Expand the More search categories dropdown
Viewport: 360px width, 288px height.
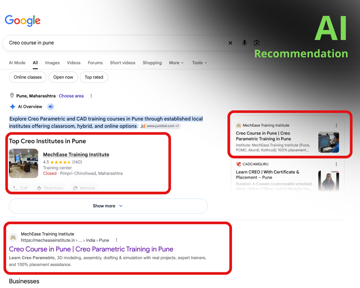click(x=176, y=63)
